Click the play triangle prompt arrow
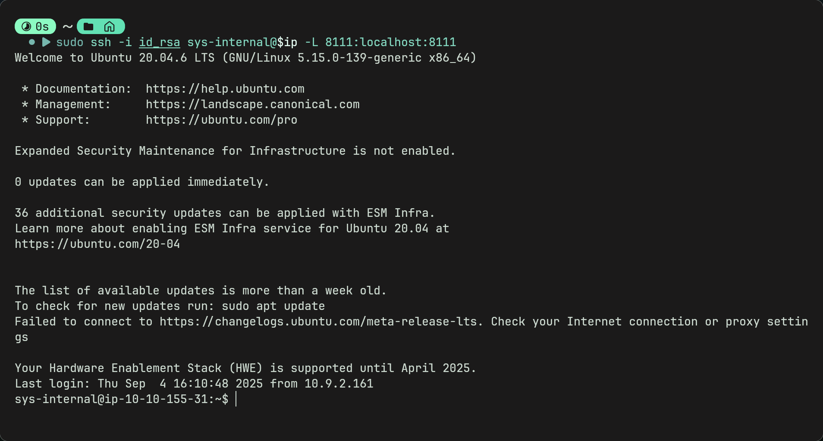This screenshot has width=823, height=441. [46, 42]
